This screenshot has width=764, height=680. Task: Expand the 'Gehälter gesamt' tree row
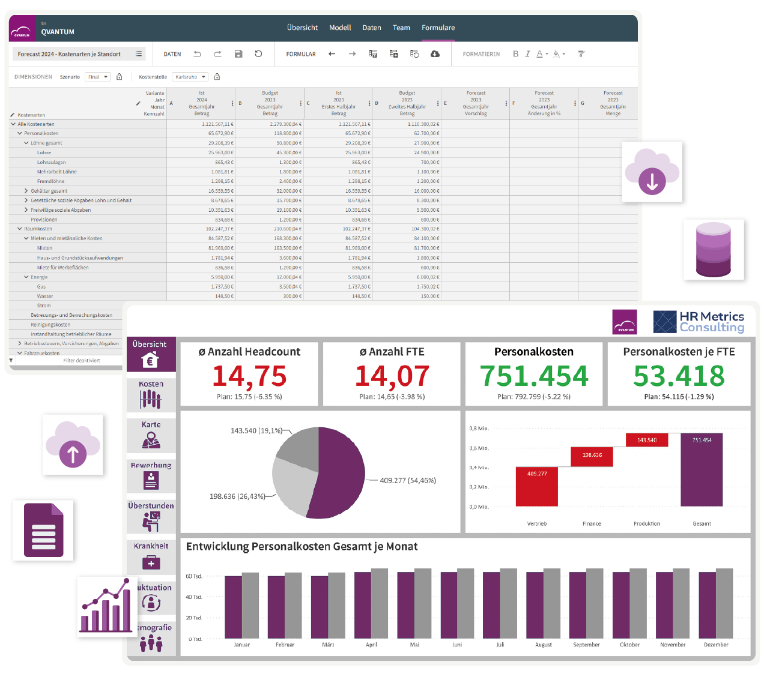(26, 191)
